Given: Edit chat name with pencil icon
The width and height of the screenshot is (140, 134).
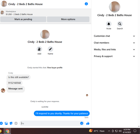Looking at the screenshot, I should click(x=50, y=49).
